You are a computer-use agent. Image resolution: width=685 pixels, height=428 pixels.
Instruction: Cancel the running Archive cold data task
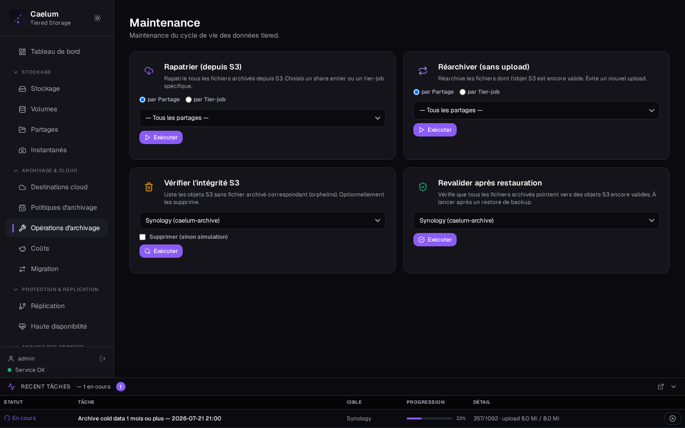click(x=673, y=418)
